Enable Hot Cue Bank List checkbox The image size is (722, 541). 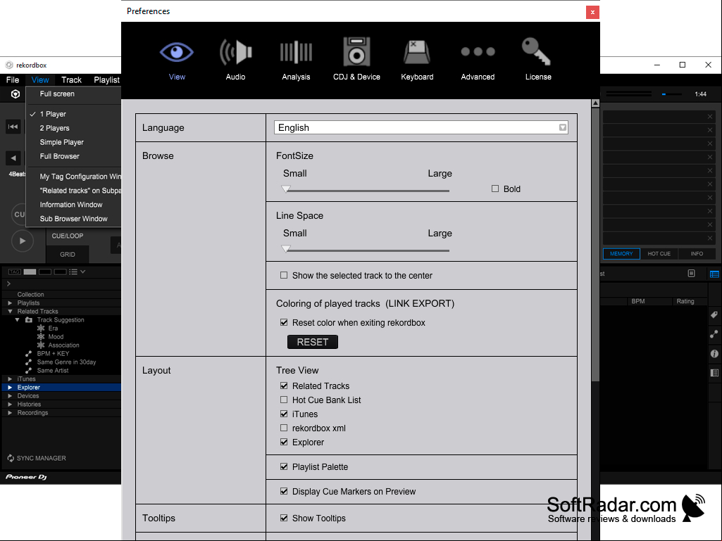284,400
